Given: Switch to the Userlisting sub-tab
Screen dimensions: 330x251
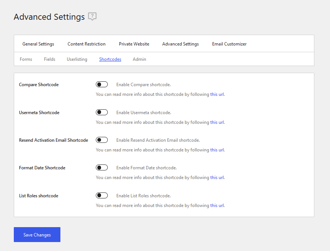Looking at the screenshot, I should point(77,59).
